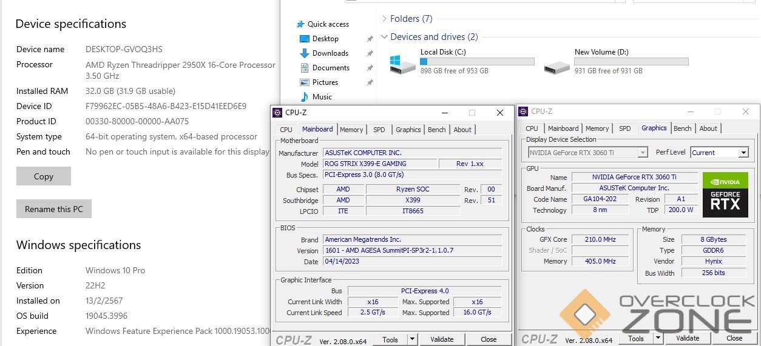Click Quick access star icon

pos(300,24)
